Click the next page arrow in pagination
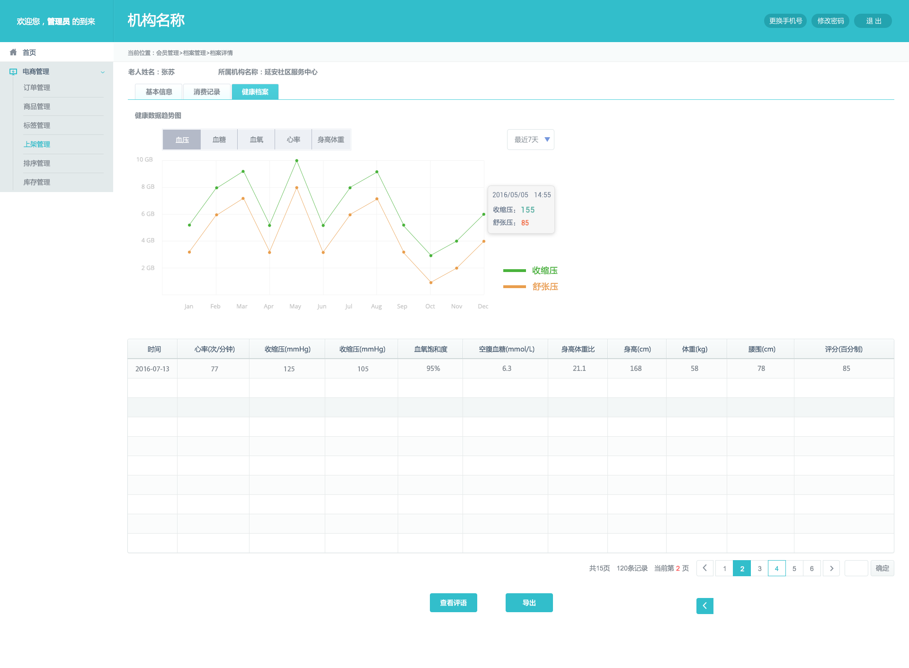 (x=831, y=568)
